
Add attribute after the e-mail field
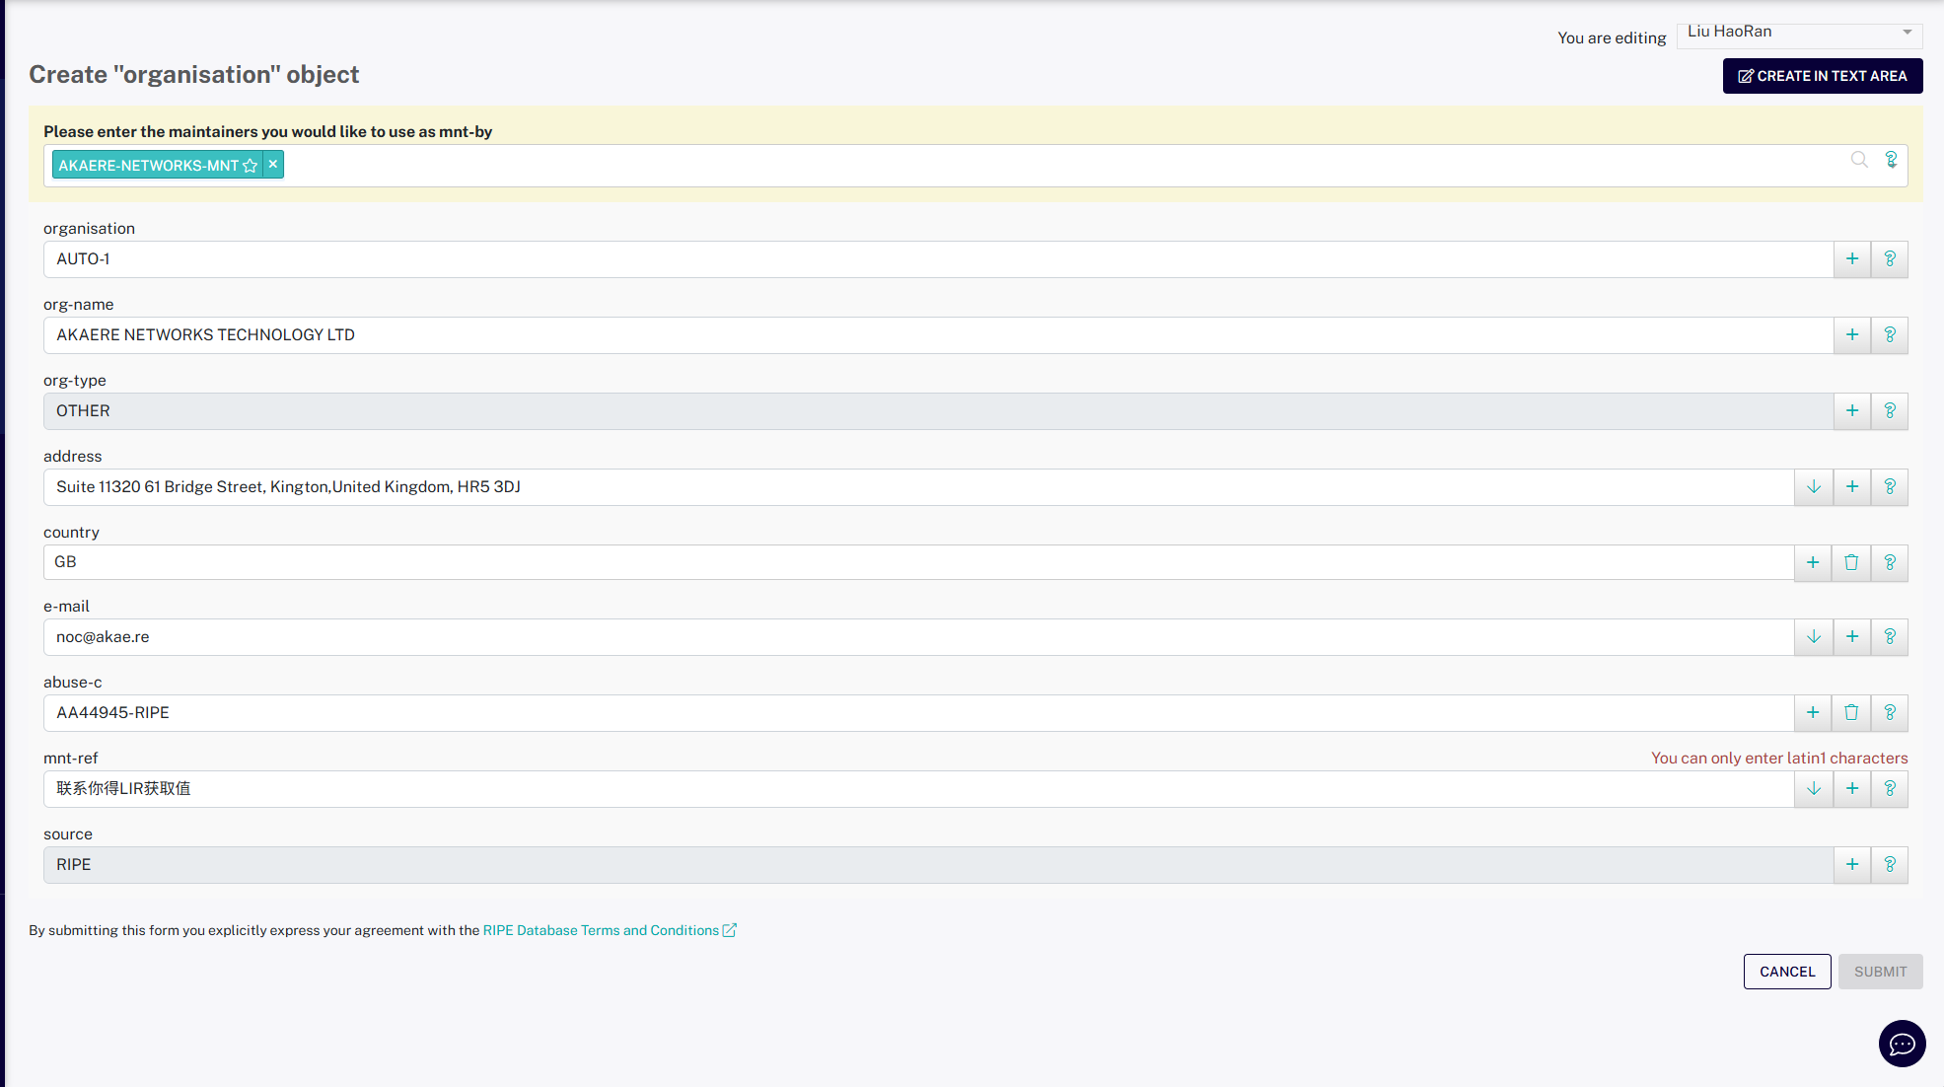pyautogui.click(x=1851, y=637)
